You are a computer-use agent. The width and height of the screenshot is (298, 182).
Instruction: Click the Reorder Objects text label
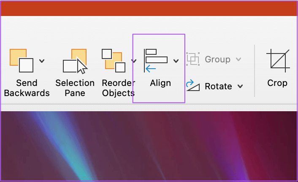coord(119,88)
